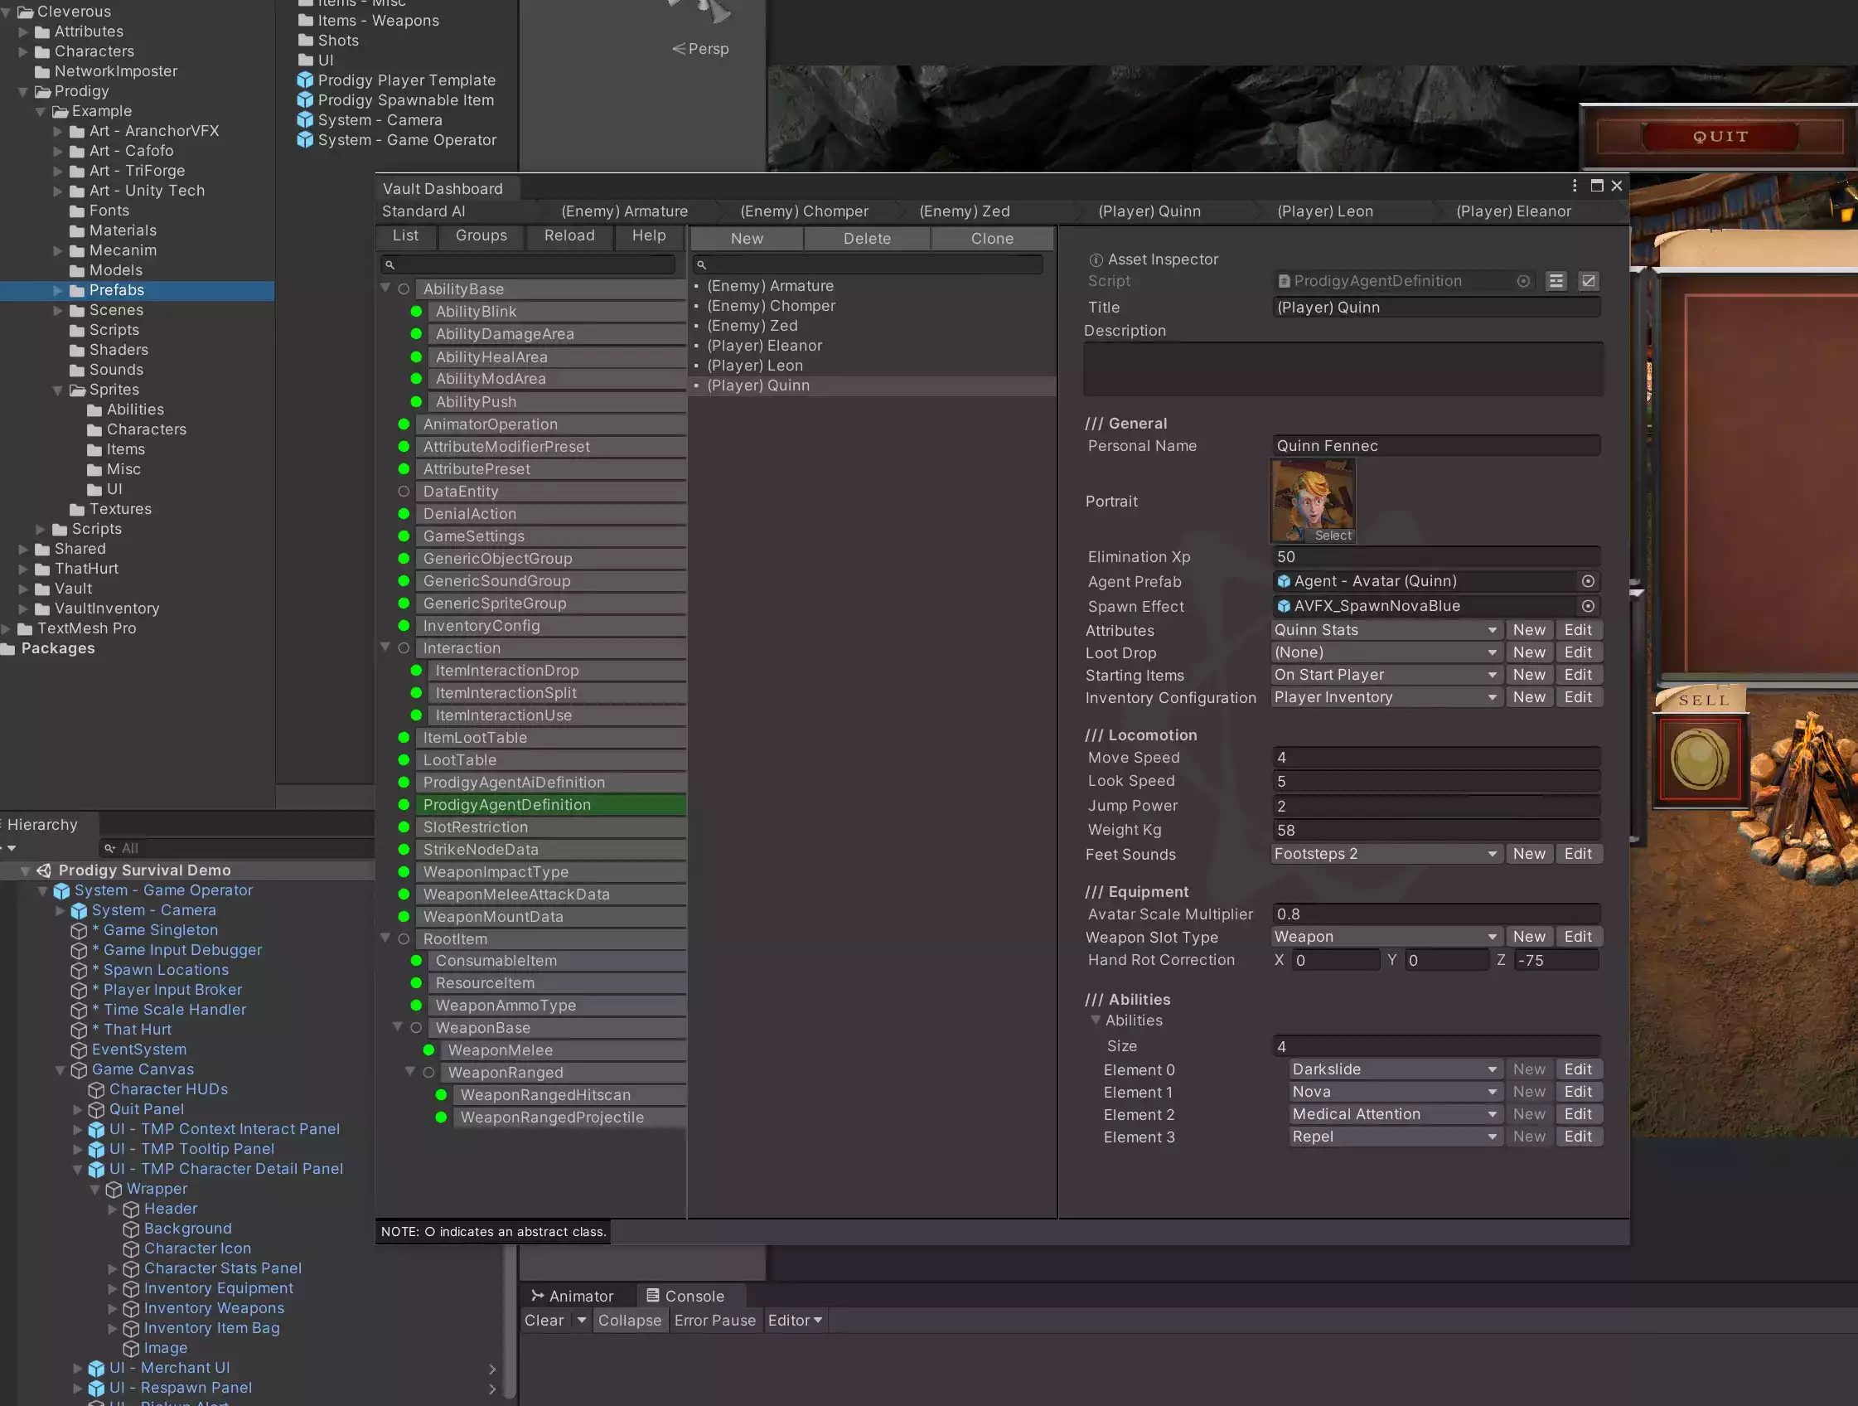Click the search icon in asset list filter

tap(702, 265)
